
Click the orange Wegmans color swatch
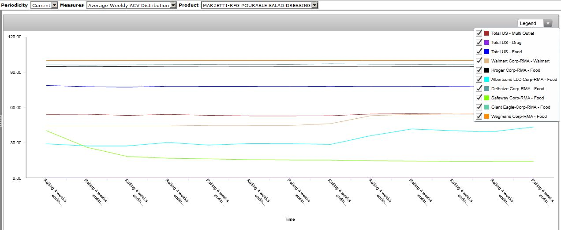[486, 117]
